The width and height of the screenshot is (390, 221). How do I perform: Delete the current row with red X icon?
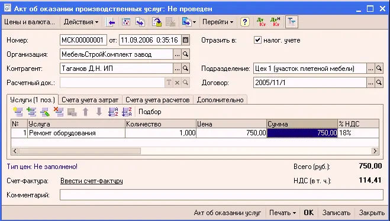59,112
